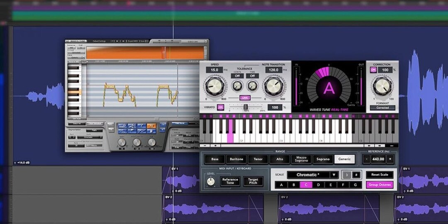Select the Soprano range option

(x=323, y=159)
